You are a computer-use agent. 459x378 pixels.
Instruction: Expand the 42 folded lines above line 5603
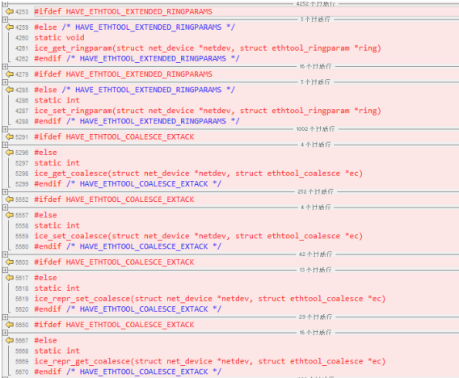[5, 254]
